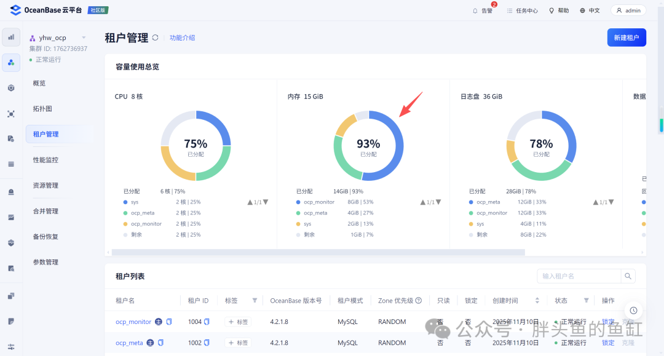
Task: Click the search magnifier icon
Action: (628, 276)
